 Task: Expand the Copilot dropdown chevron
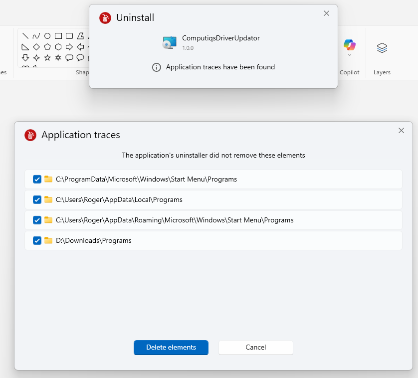point(350,55)
